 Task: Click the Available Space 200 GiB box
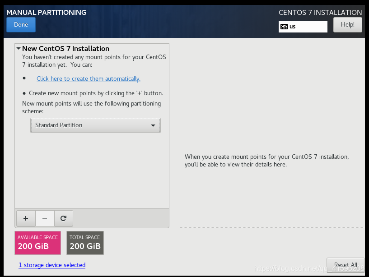(37, 243)
